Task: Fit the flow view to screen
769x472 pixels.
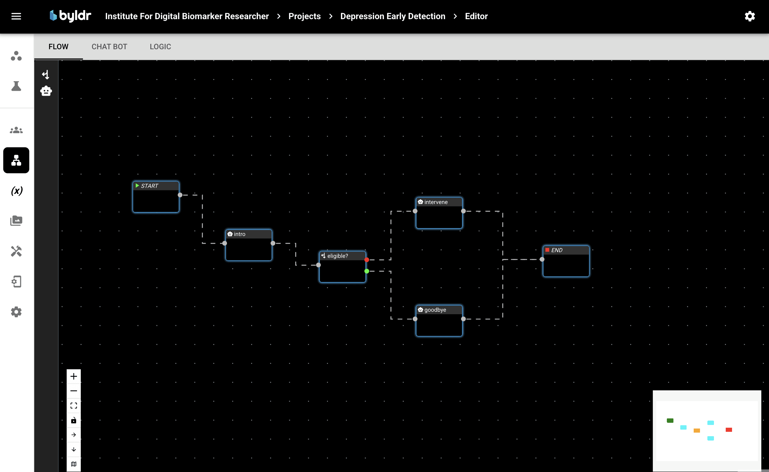Action: point(74,406)
